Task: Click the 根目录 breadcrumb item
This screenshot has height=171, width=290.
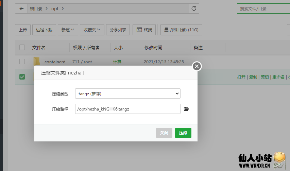Action: tap(36, 9)
